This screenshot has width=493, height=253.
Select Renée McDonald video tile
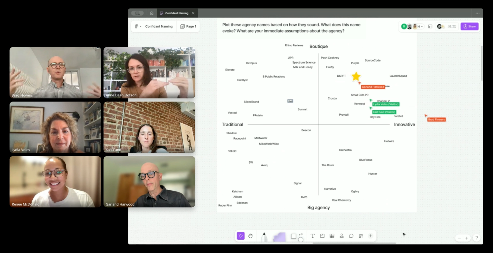(x=55, y=182)
